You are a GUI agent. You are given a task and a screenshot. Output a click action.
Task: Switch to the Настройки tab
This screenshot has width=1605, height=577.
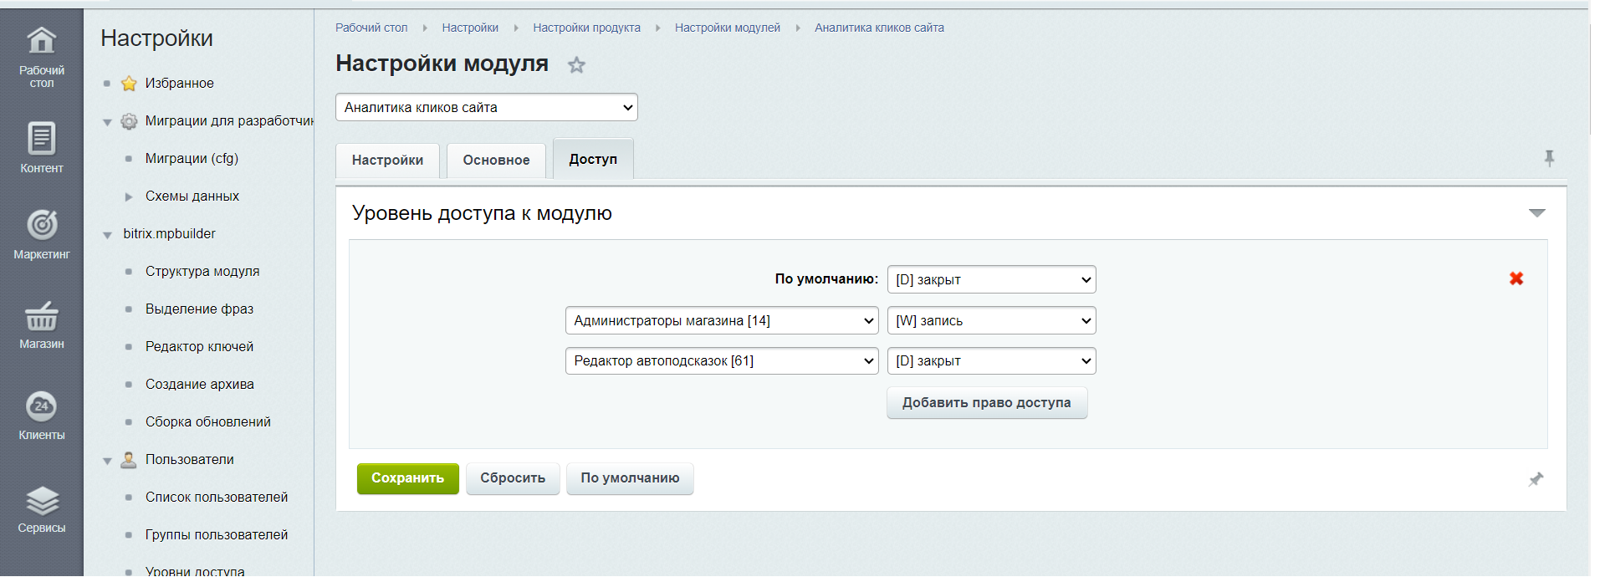(x=387, y=160)
